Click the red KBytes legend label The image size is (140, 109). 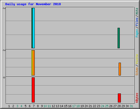pos(137,98)
